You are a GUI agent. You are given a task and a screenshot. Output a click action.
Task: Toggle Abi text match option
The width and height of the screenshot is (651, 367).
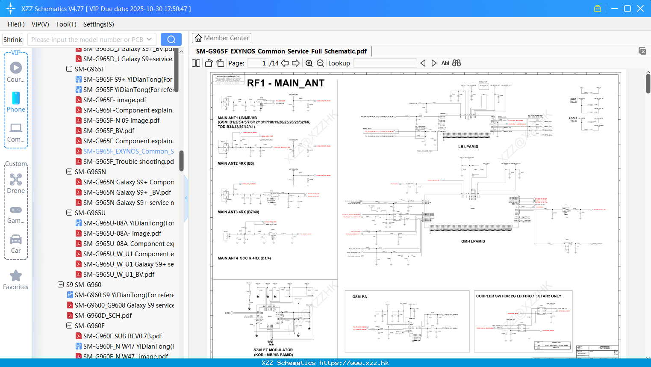[445, 63]
